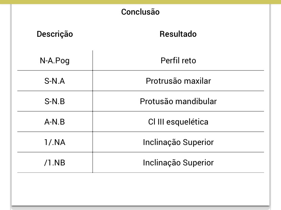The image size is (281, 210).
Task: Click the 1/.NA description cell
Action: coord(55,142)
